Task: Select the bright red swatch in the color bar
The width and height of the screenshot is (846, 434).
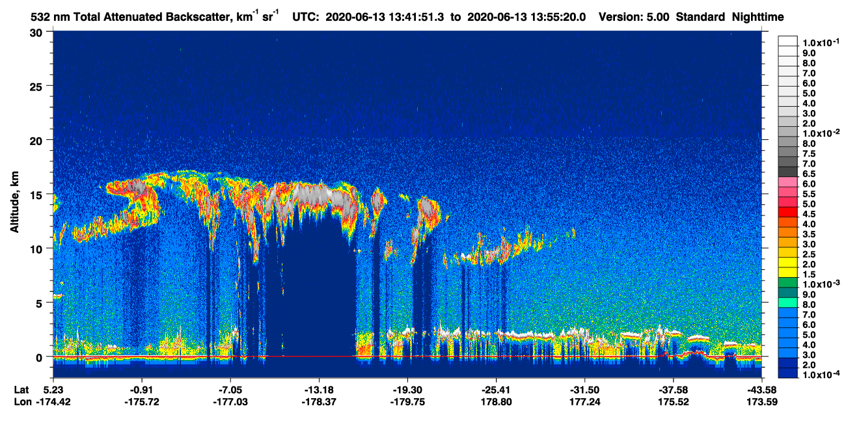Action: pyautogui.click(x=787, y=213)
